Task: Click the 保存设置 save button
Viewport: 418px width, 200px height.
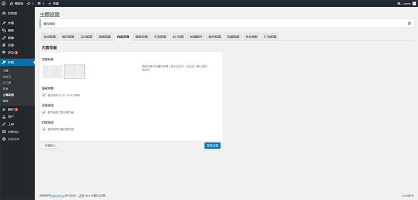Action: tap(212, 146)
